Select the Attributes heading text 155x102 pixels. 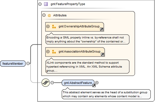click(60, 15)
